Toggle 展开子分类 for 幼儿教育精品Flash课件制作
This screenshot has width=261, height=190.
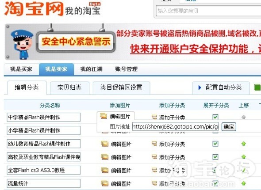pyautogui.click(x=215, y=144)
